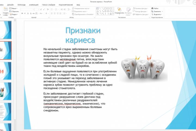Image resolution: width=196 pixels, height=131 pixels.
Task: Select the down arrow shape in gallery
Action: point(108,11)
